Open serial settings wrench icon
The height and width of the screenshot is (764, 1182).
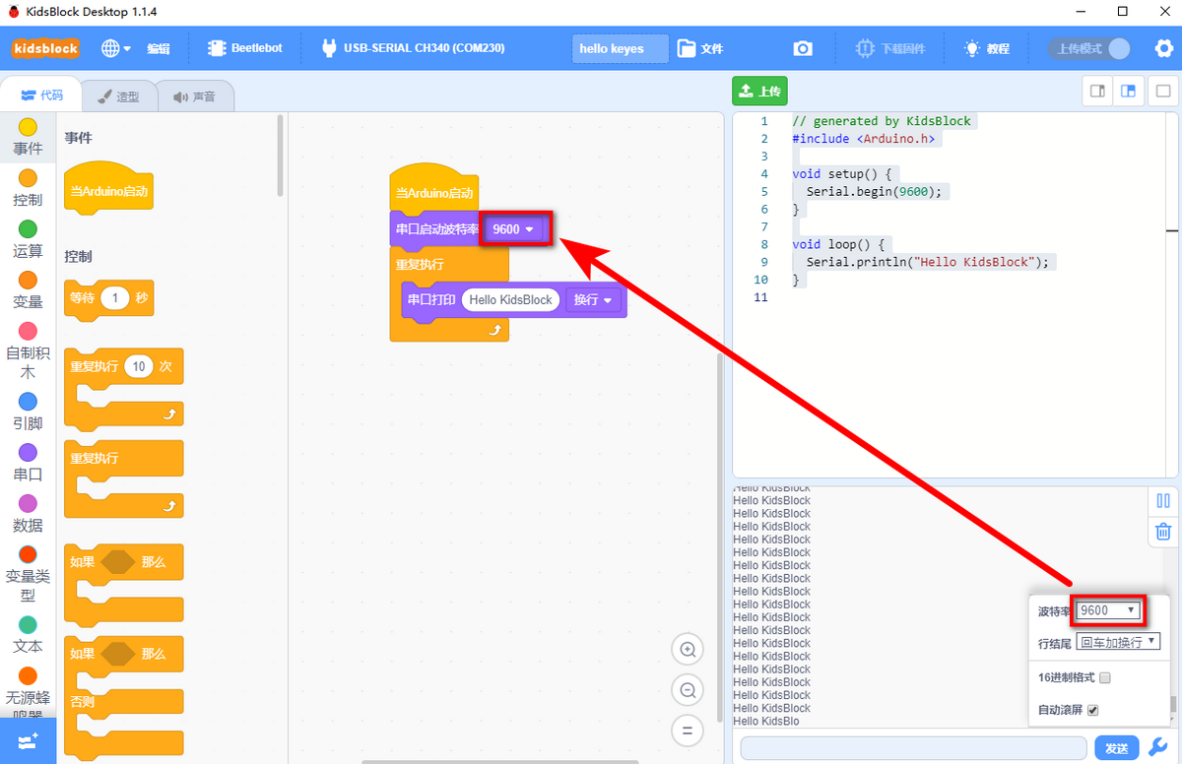tap(1159, 747)
